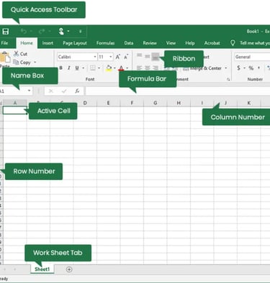Click the Decrease Font Size icon

[x=126, y=57]
